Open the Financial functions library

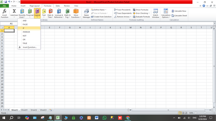[x=30, y=13]
